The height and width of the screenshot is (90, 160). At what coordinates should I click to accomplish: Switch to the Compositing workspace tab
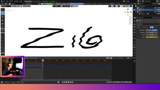click(x=45, y=1)
